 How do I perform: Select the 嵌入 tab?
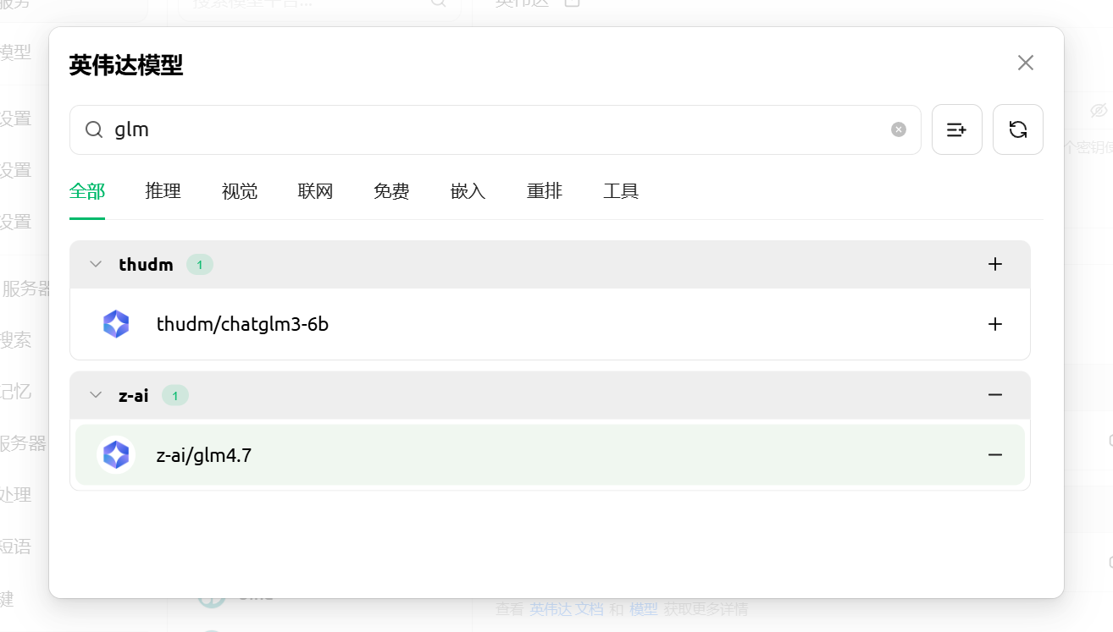click(x=468, y=191)
